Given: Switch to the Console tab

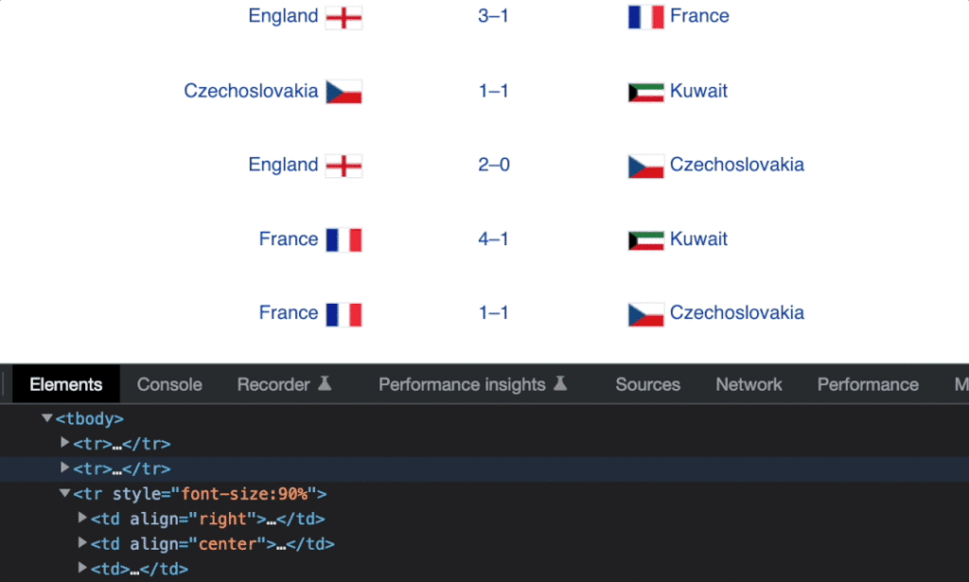Looking at the screenshot, I should 169,384.
